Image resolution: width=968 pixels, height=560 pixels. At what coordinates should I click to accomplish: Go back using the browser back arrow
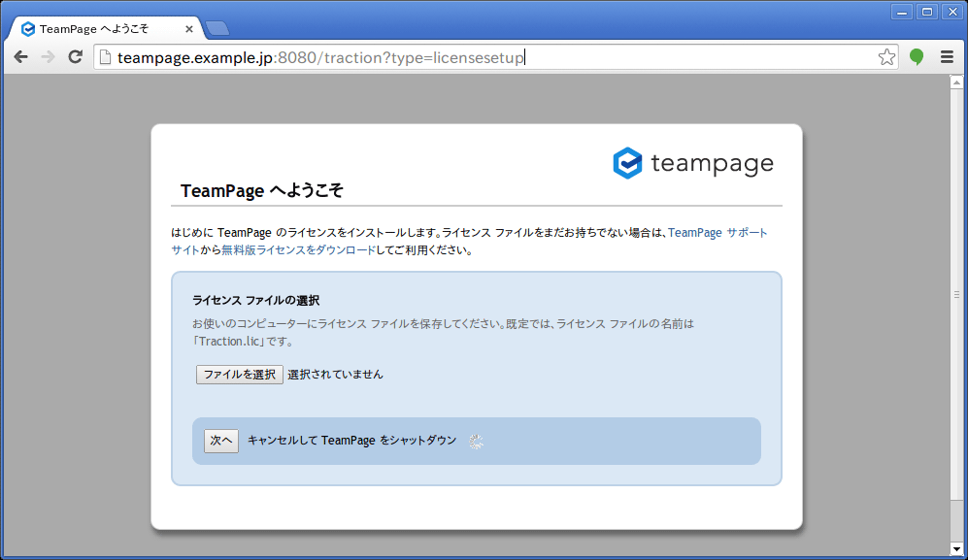click(20, 57)
